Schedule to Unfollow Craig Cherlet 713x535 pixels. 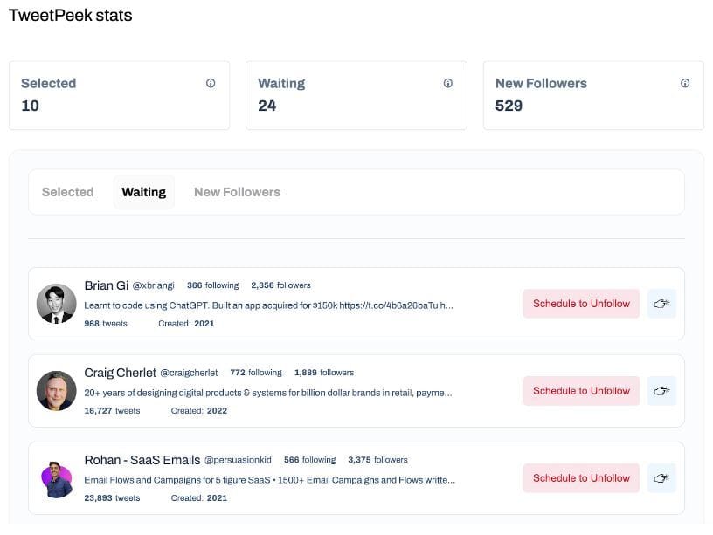tap(581, 391)
